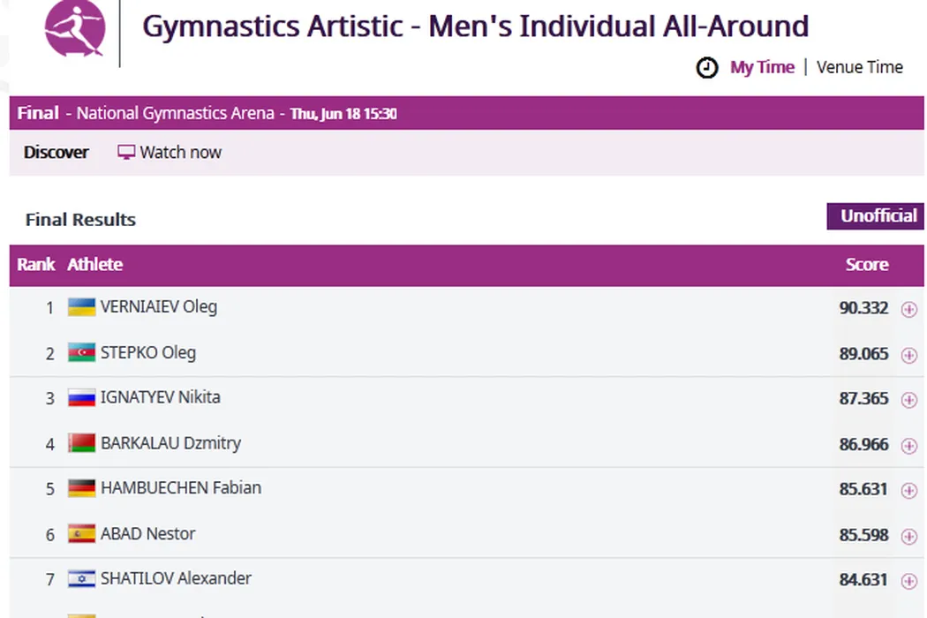Click the Score column header
Image resolution: width=927 pixels, height=618 pixels.
[866, 265]
